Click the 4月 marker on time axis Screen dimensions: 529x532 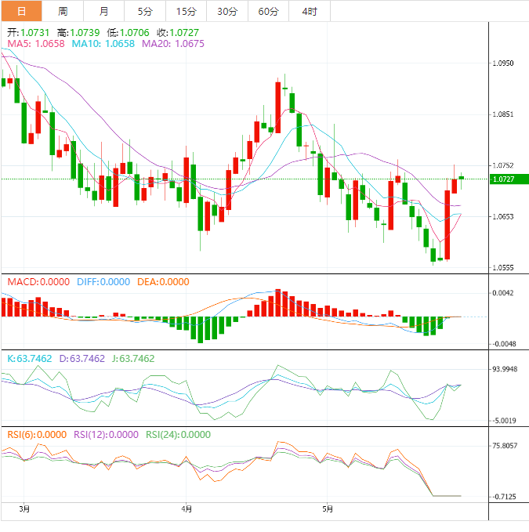tap(186, 509)
